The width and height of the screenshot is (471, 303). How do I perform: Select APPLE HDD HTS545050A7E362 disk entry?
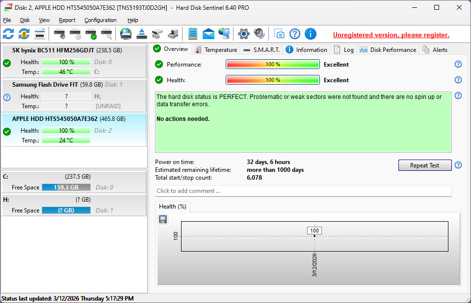[74, 130]
